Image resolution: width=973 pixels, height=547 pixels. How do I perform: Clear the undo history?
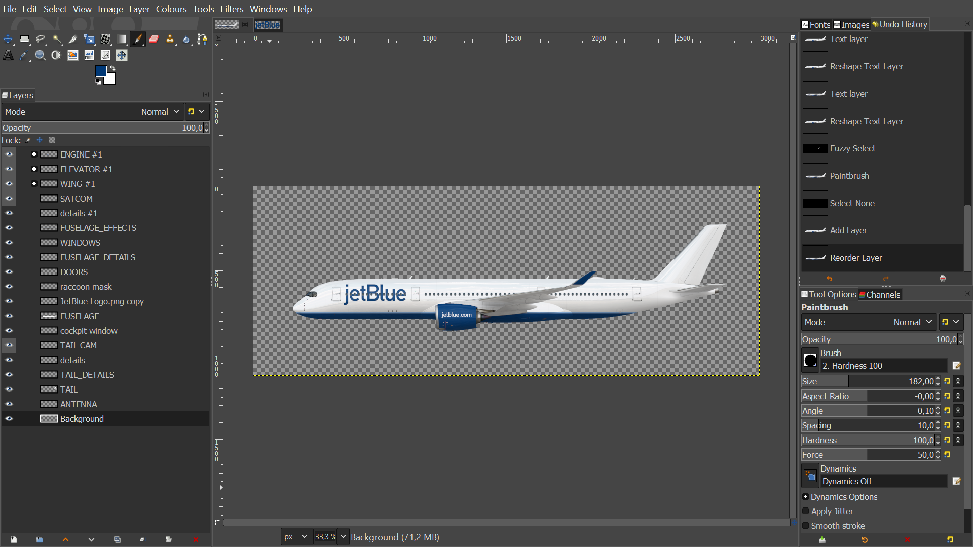943,279
